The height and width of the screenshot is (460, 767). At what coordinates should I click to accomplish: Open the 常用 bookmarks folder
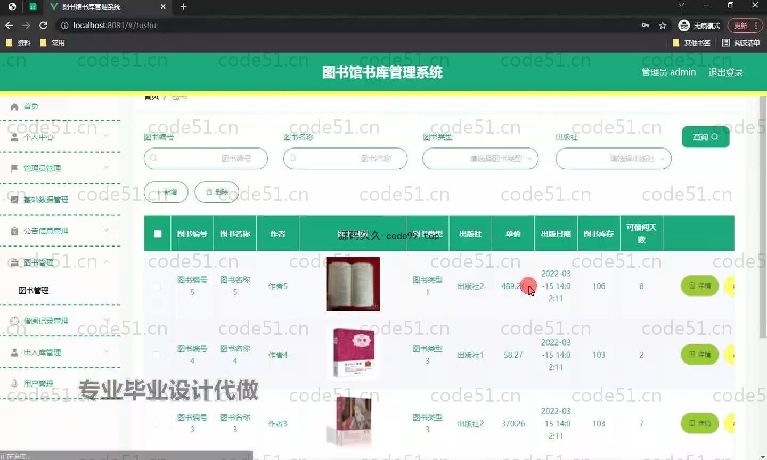[52, 43]
